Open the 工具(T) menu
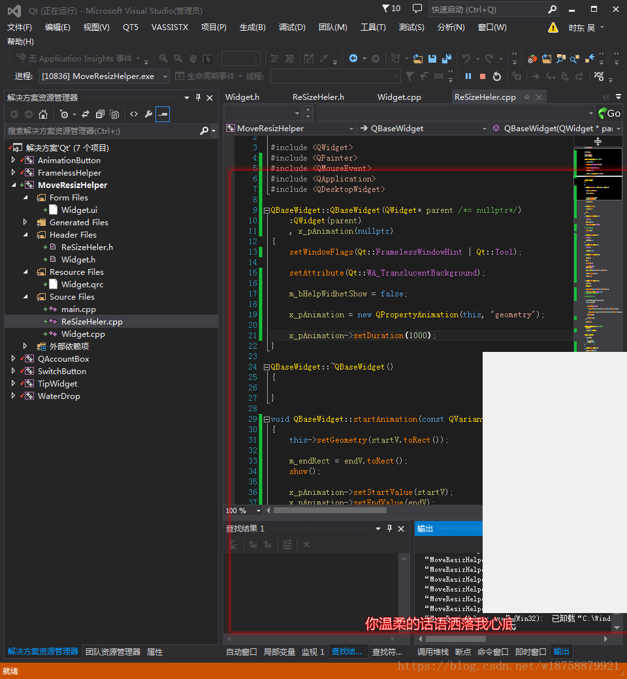The image size is (627, 679). [373, 27]
